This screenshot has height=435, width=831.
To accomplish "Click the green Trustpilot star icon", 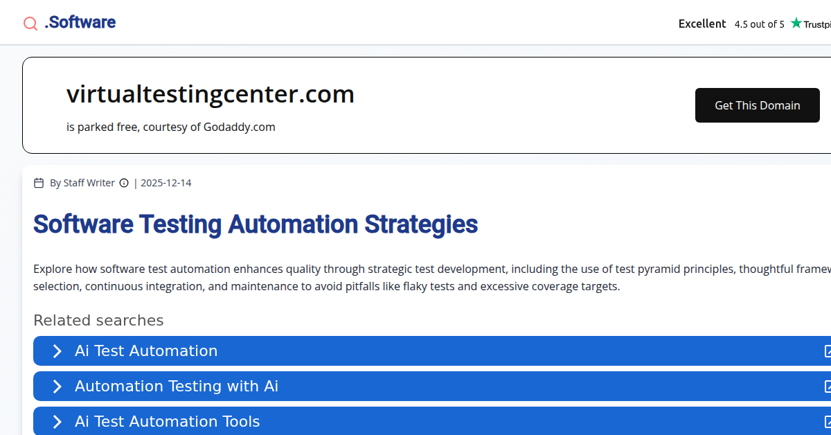I will [796, 24].
